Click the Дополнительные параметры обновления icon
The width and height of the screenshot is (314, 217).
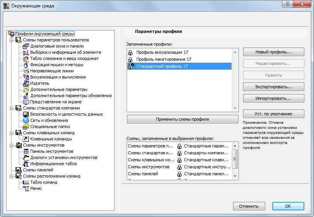26,96
